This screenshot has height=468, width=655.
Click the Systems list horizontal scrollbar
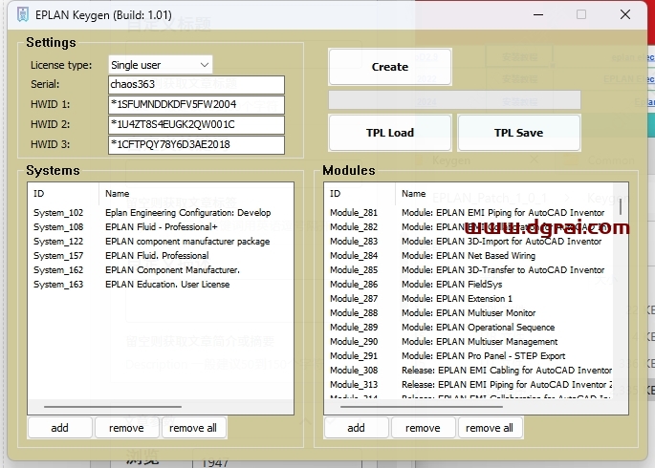click(113, 406)
